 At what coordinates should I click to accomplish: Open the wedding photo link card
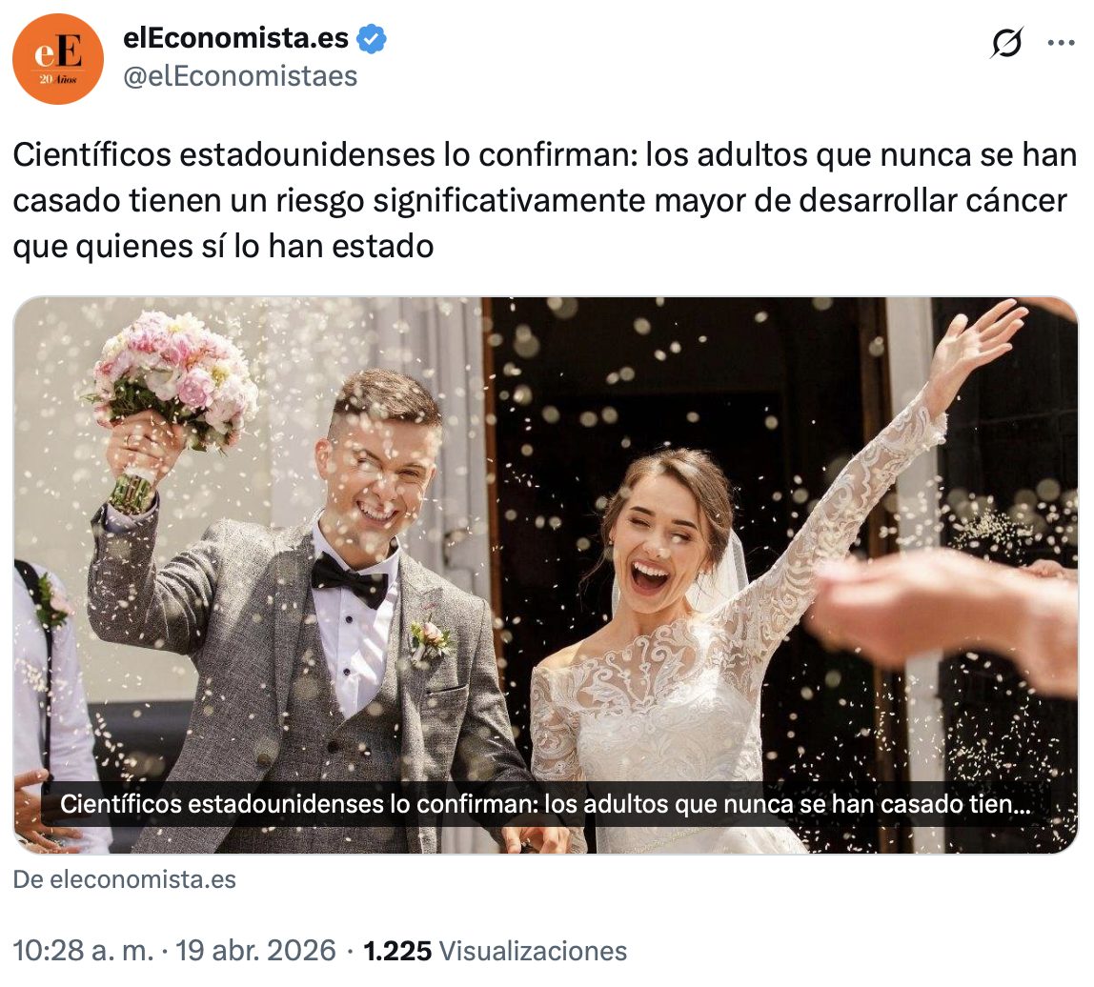click(546, 574)
